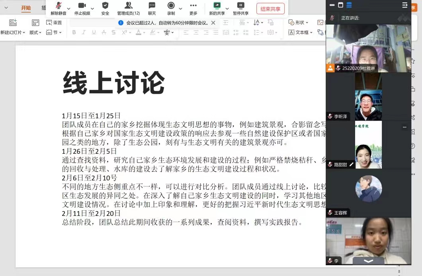Click the 新的共享 new share icon
The height and width of the screenshot is (276, 422).
217,6
